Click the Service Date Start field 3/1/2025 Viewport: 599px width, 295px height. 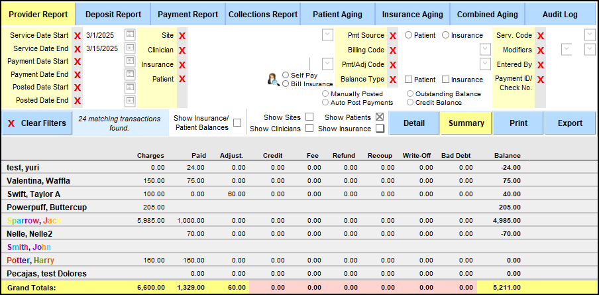coord(103,35)
